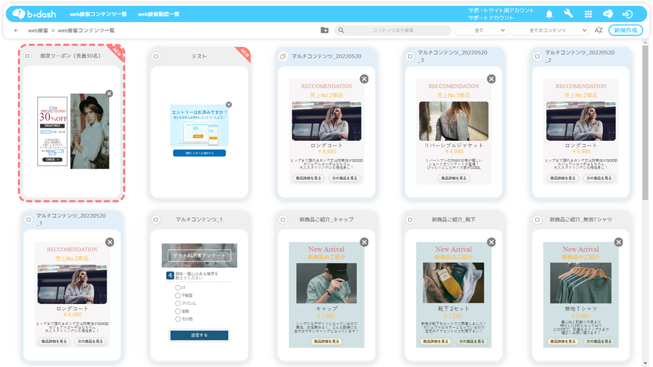Close the 新商品ご紹介_靴下 preview popup
The height and width of the screenshot is (367, 653).
coord(491,242)
